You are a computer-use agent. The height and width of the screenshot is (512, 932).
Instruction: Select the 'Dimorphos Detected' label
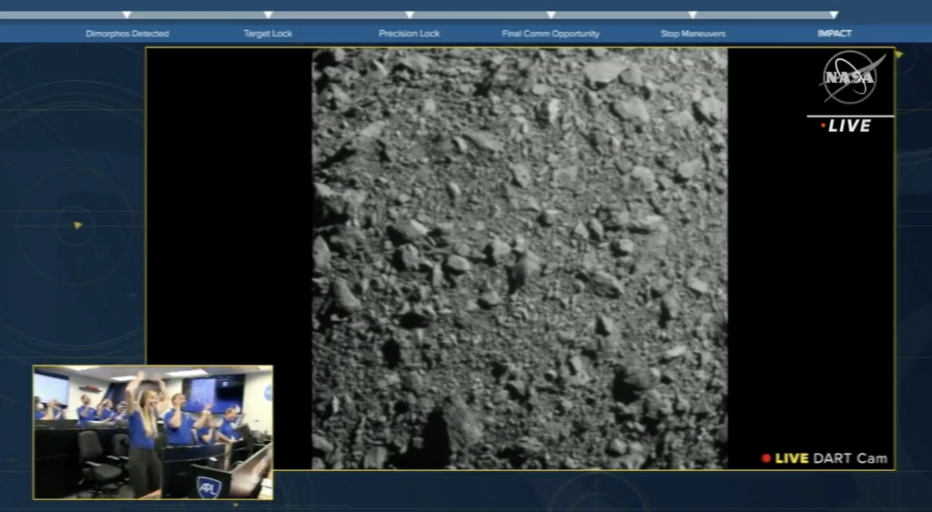[127, 34]
